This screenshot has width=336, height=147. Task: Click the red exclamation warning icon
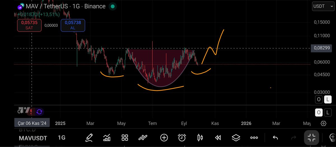31,112
